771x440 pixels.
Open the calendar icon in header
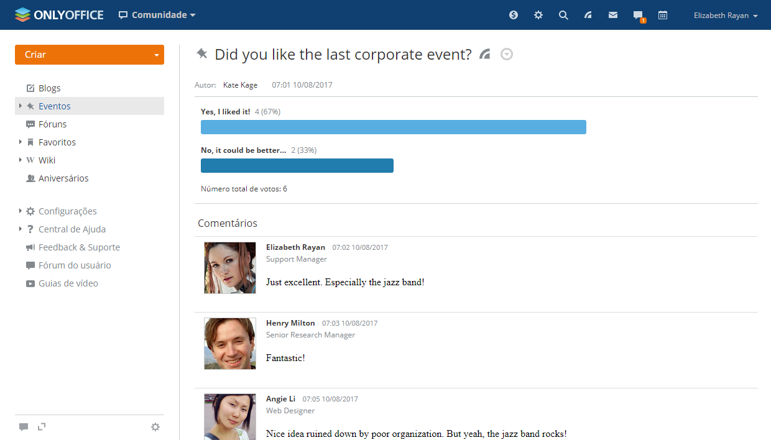(x=663, y=15)
